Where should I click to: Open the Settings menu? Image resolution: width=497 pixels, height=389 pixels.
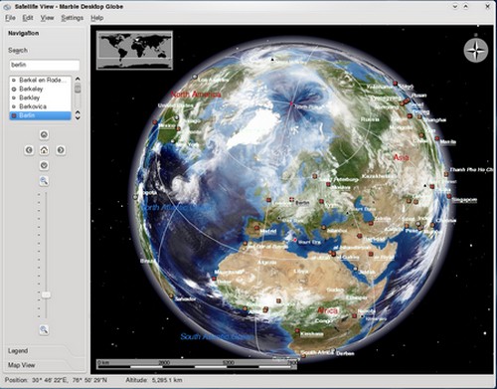point(72,18)
